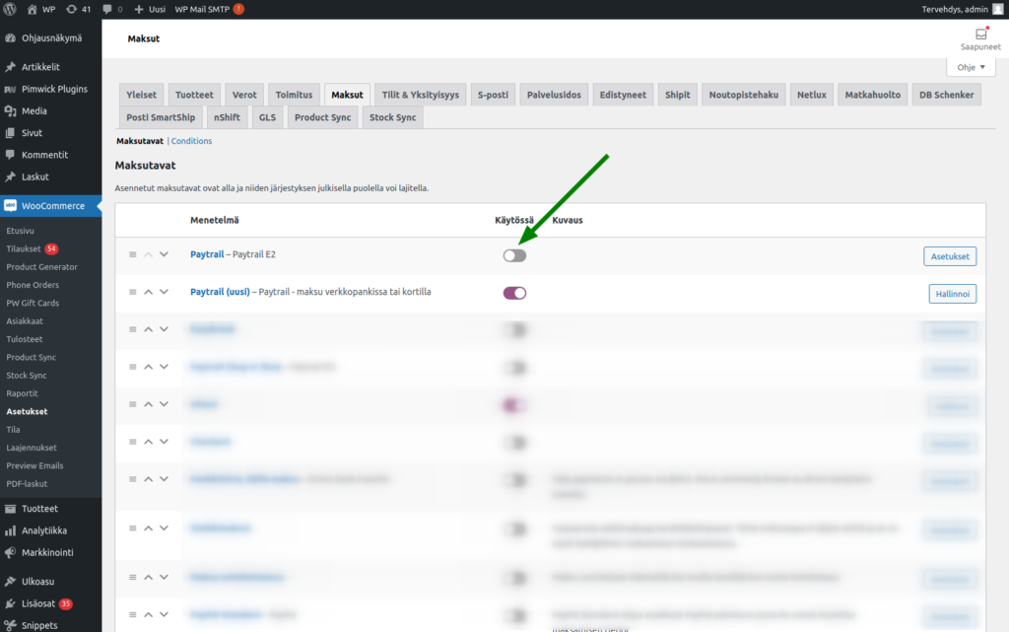Switch to the DB Schenker tab
This screenshot has height=632, width=1009.
[947, 95]
